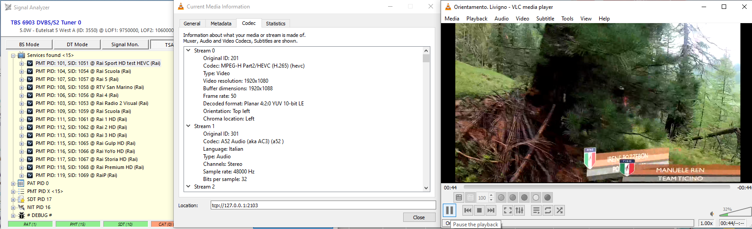Skip to previous media in VLC
The image size is (752, 229).
[x=468, y=210]
